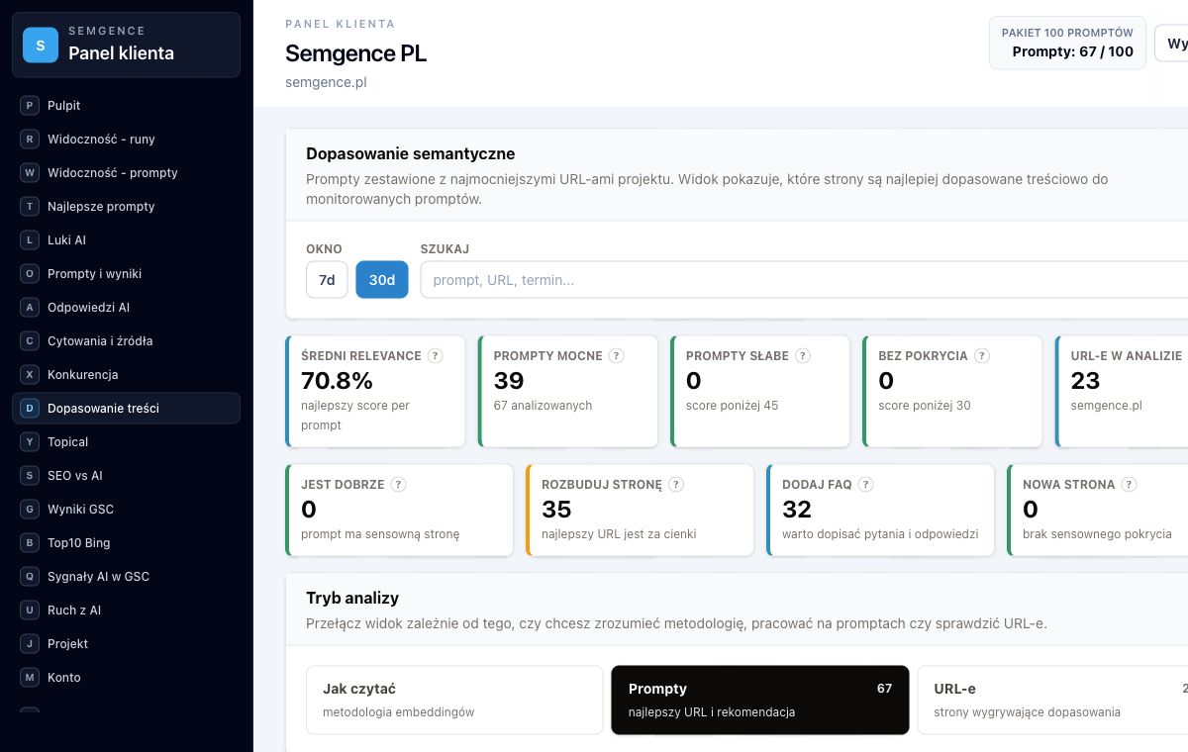Click the Semgence blue S logo
Image resolution: width=1188 pixels, height=752 pixels.
41,45
